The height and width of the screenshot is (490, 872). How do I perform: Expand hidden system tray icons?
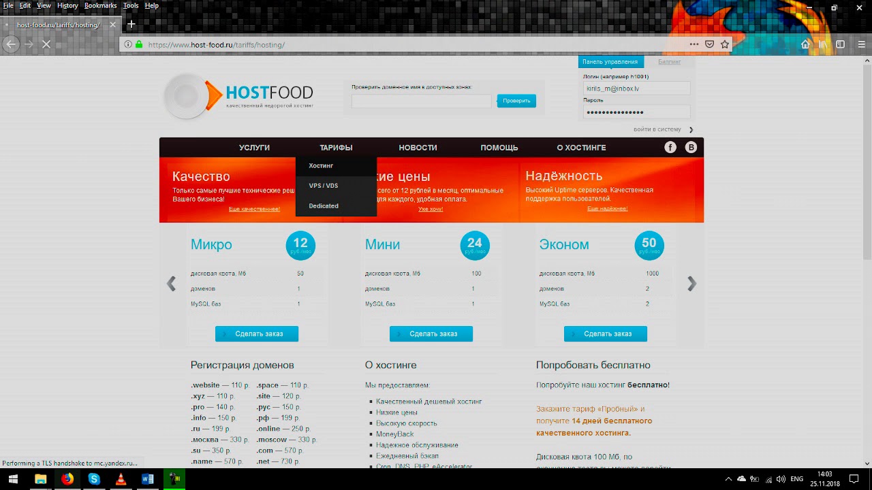pyautogui.click(x=728, y=479)
